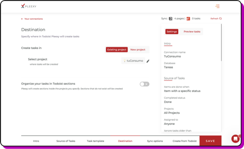Click Anyone assigned-to value
The width and height of the screenshot is (244, 149).
coord(169,124)
